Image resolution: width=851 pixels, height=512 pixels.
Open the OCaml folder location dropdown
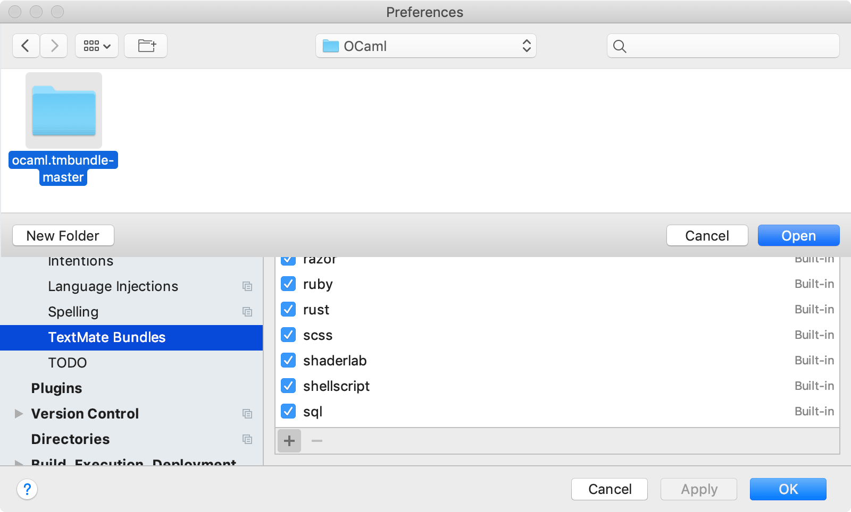pos(425,46)
